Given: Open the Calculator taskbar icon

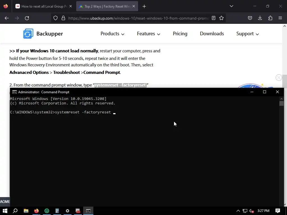Looking at the screenshot, I should click(57, 211).
